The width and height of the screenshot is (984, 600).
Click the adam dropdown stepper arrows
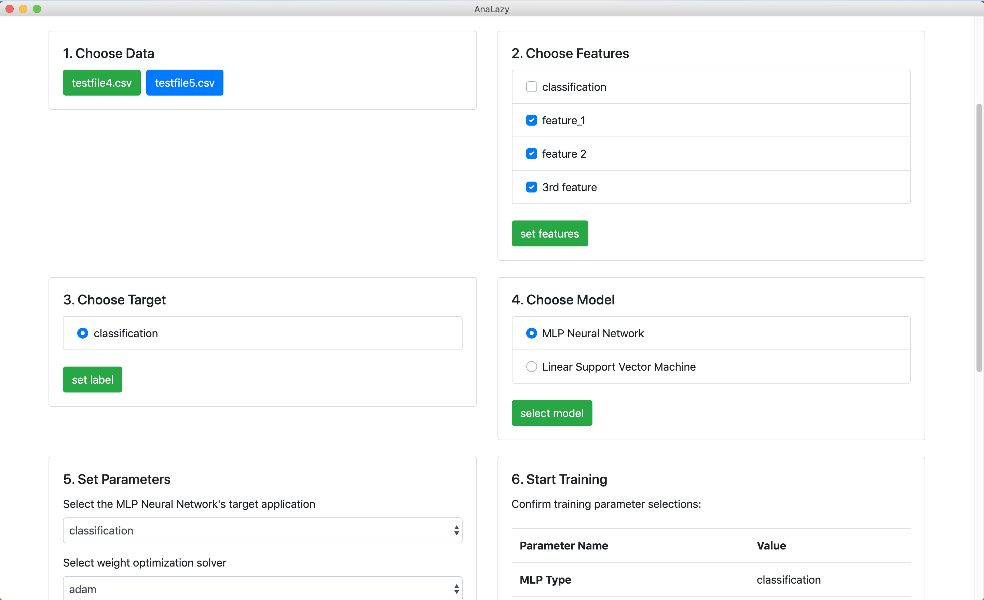[x=456, y=589]
